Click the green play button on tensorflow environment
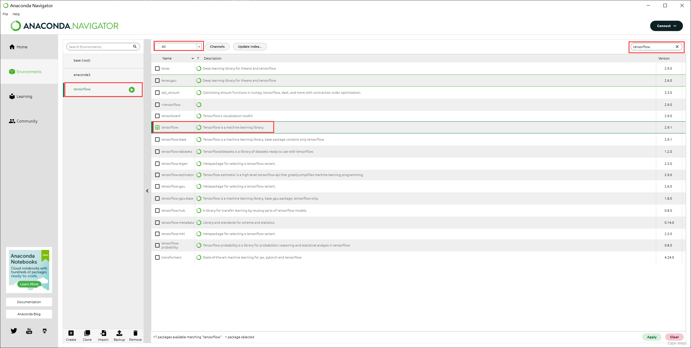 tap(132, 90)
